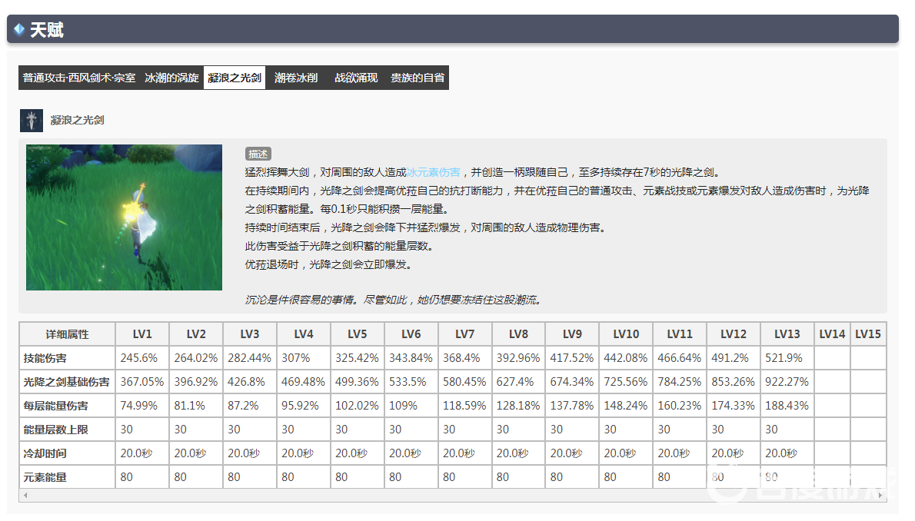Click the 详细属性 table header cell
The image size is (915, 521).
(67, 334)
